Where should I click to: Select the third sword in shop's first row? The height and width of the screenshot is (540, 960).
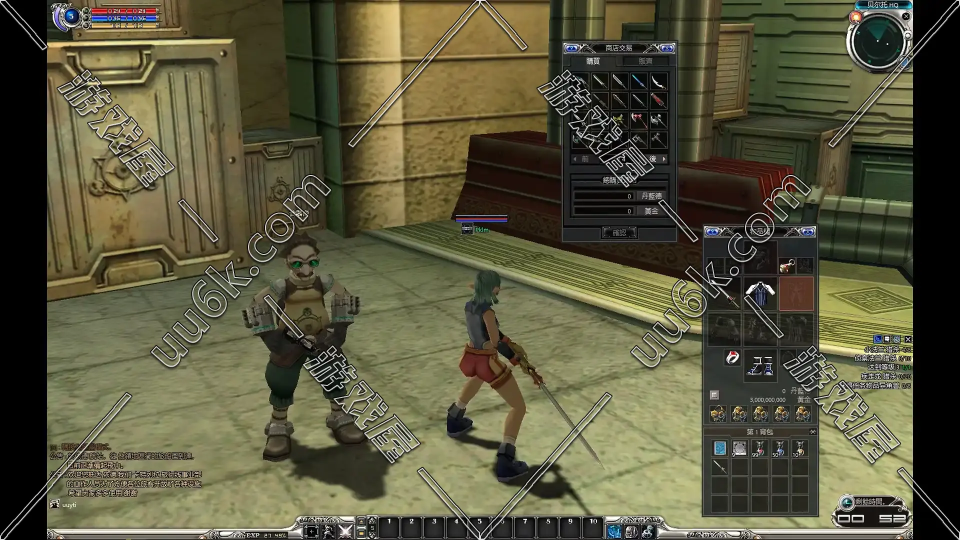click(x=619, y=81)
